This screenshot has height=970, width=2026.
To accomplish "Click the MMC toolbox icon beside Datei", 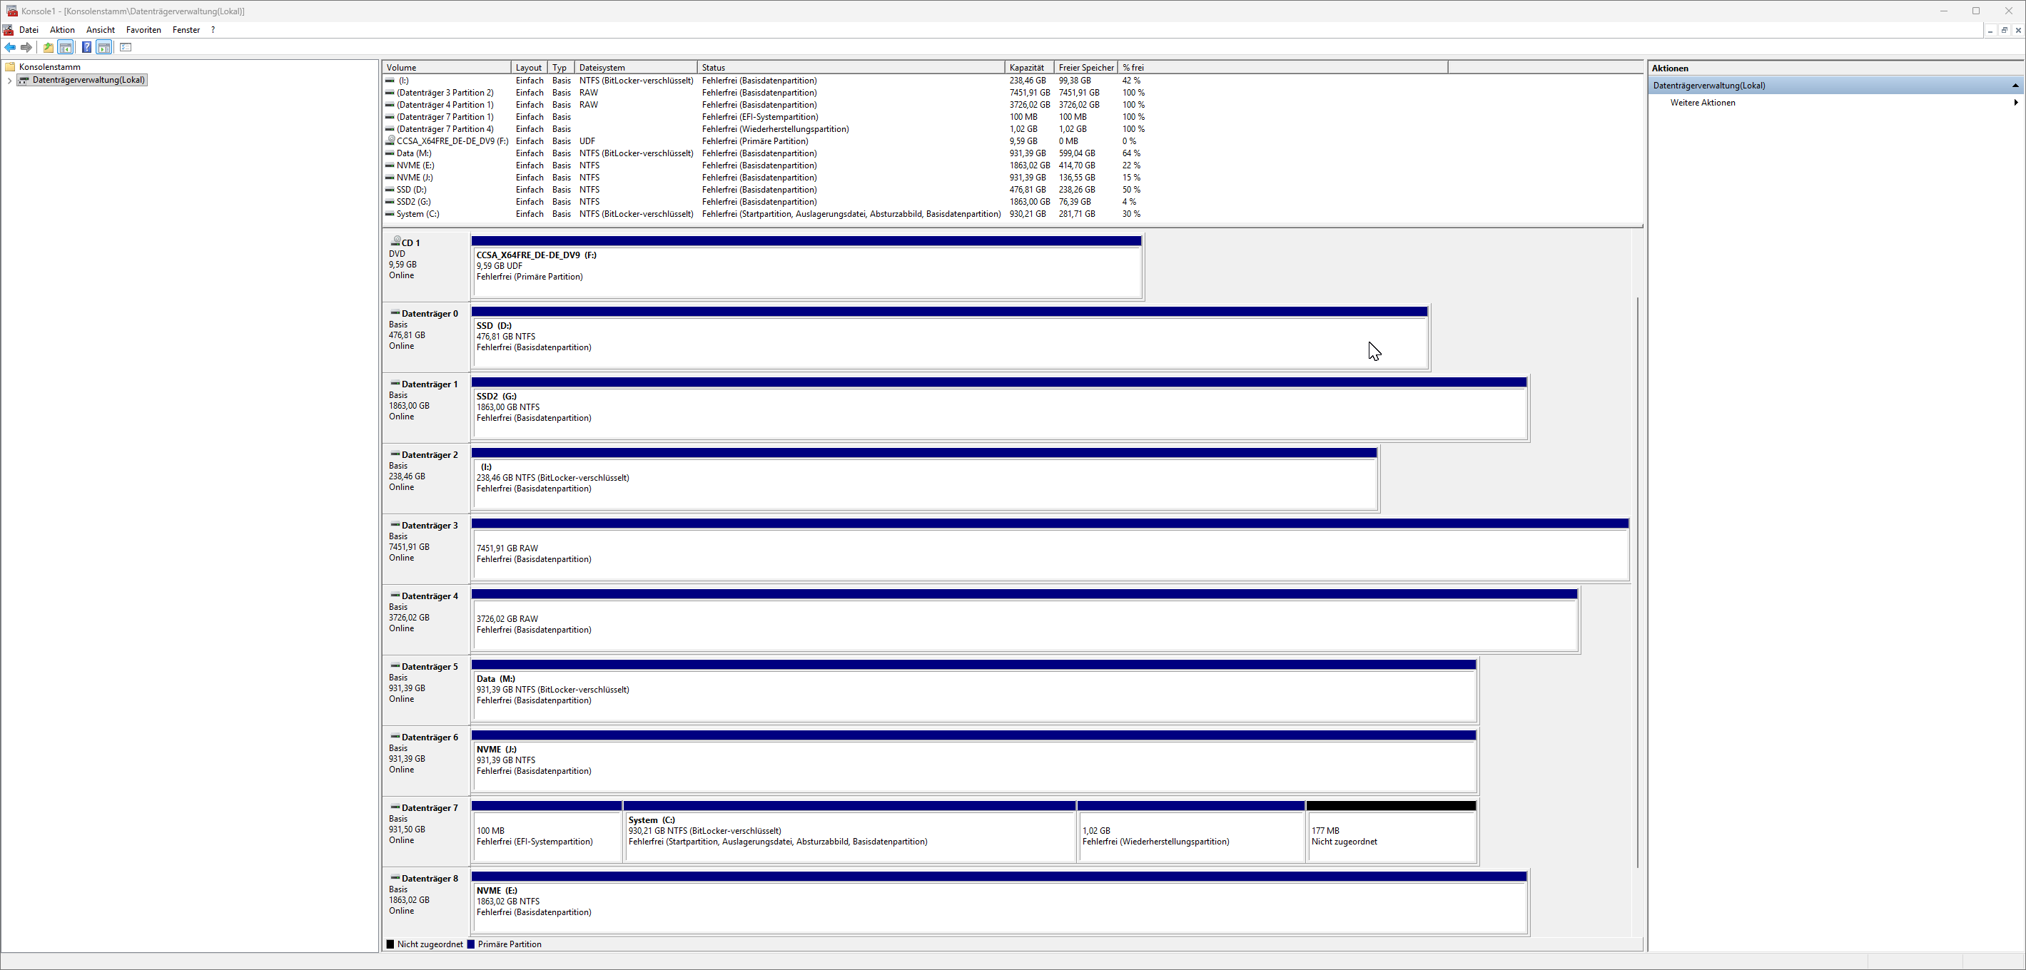I will pyautogui.click(x=8, y=30).
